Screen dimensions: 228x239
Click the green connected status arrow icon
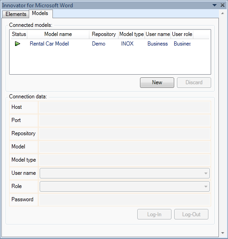[x=17, y=44]
